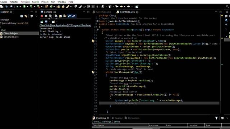Click the green Run button
The height and width of the screenshot is (129, 230).
(x=24, y=6)
